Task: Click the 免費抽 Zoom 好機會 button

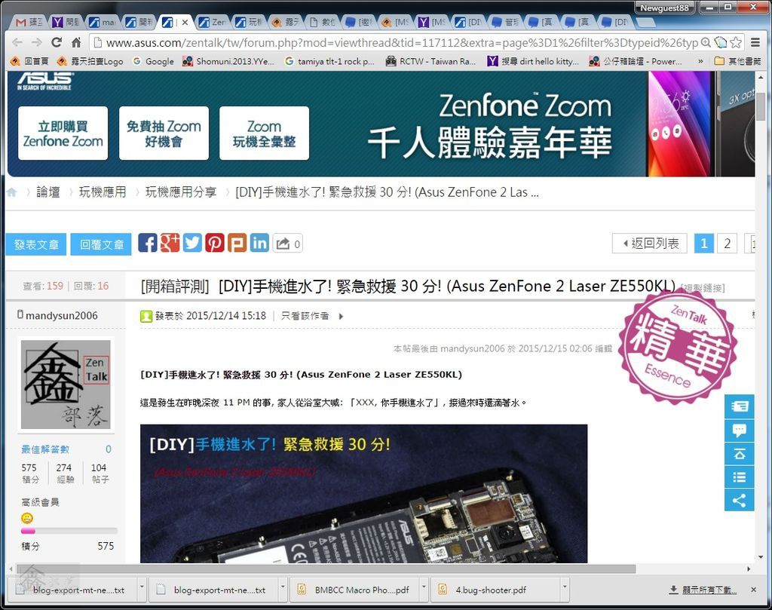Action: (x=164, y=133)
